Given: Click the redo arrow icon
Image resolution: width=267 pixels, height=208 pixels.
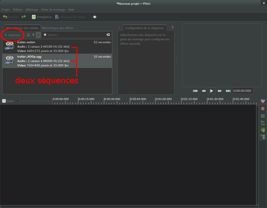Looking at the screenshot, I should coord(24,17).
